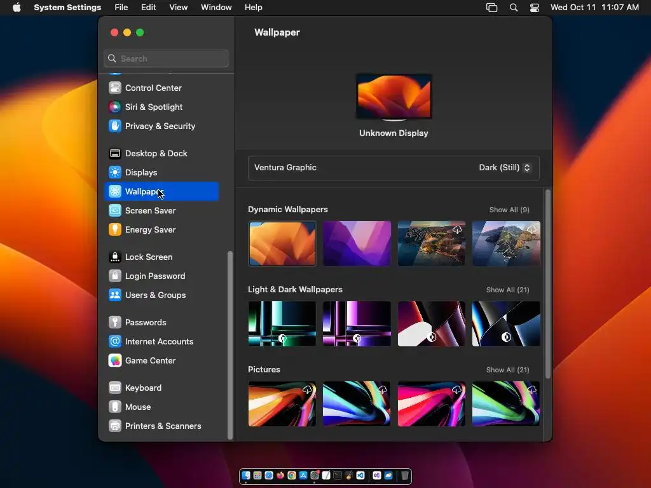The height and width of the screenshot is (488, 651).
Task: Open the Help menu
Action: tap(253, 8)
